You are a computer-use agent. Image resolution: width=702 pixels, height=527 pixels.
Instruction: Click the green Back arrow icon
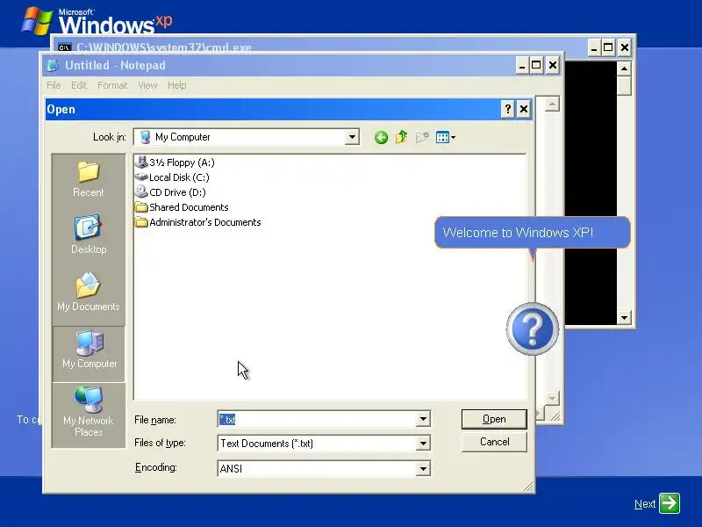click(x=381, y=137)
